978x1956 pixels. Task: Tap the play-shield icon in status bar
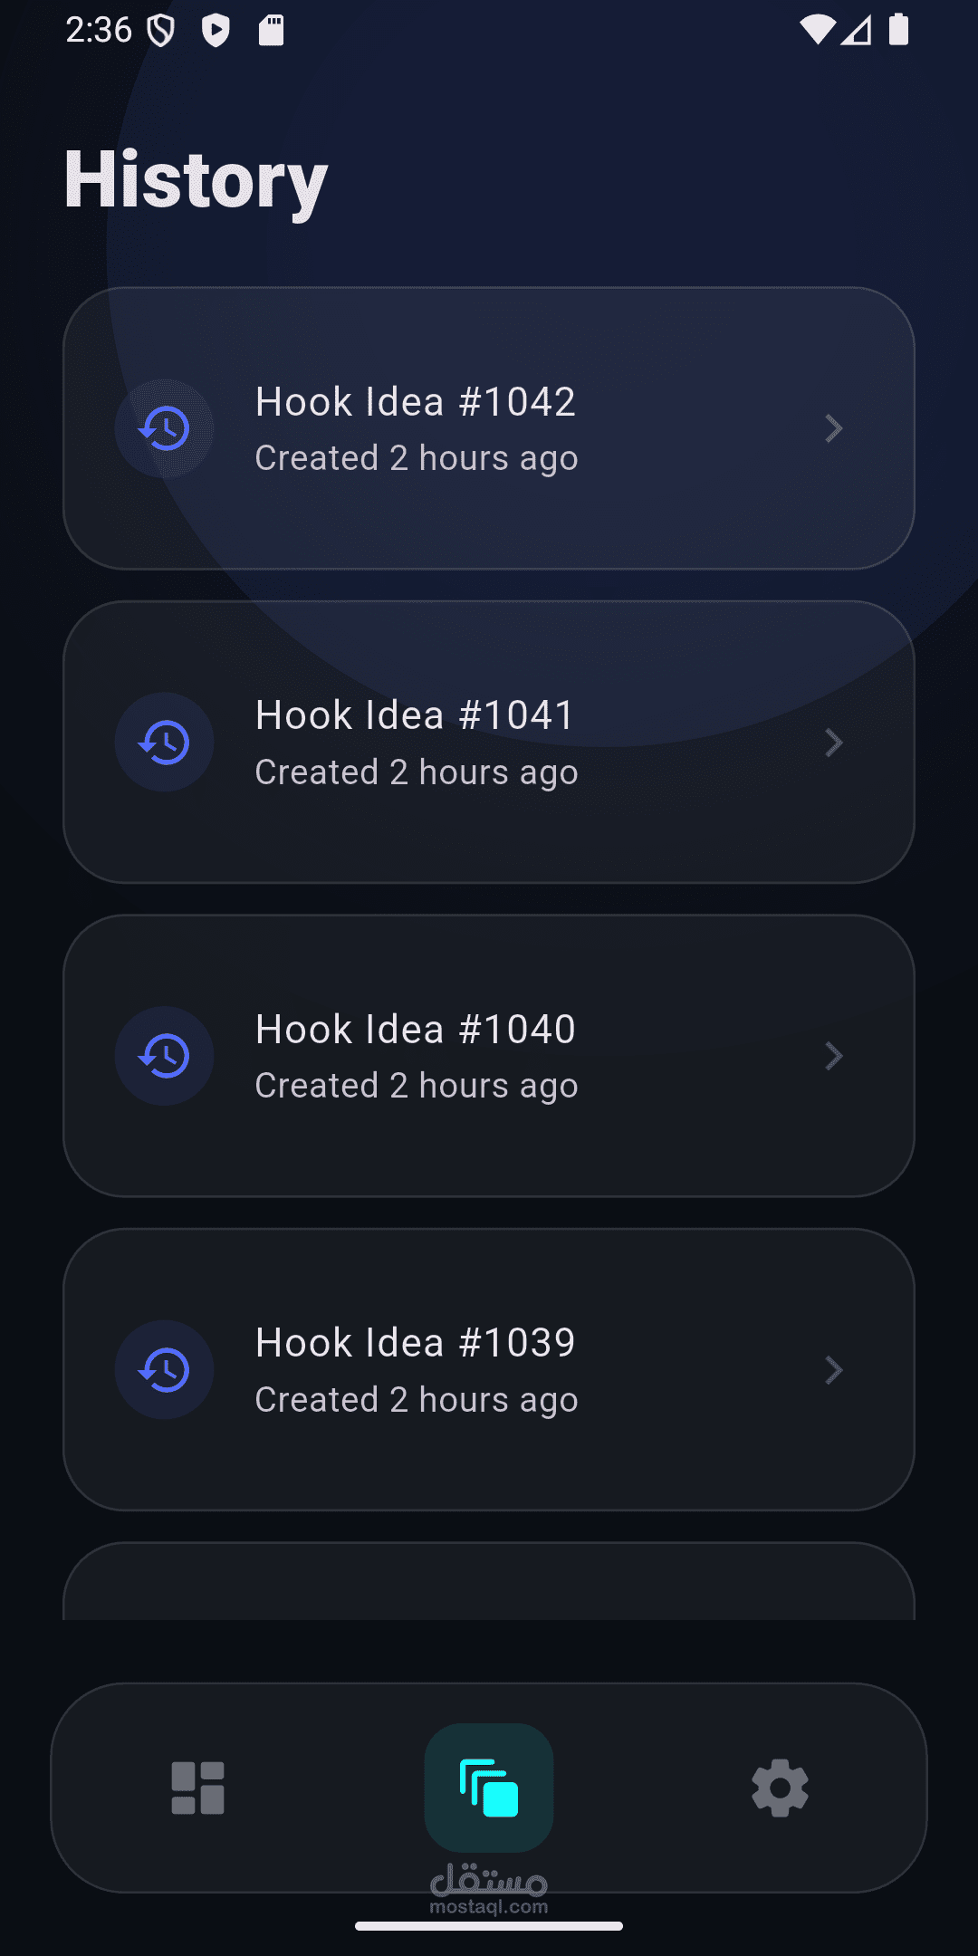tap(216, 31)
